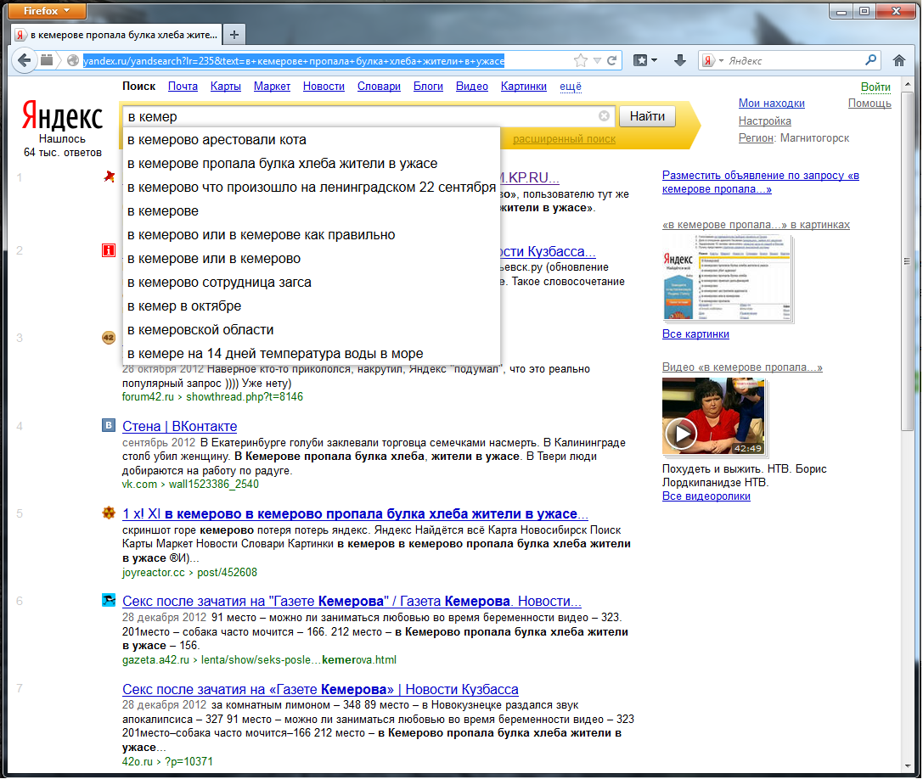Select suggestion about ленинградском 22 сентября
Viewport: 923px width, 779px height.
[x=312, y=188]
